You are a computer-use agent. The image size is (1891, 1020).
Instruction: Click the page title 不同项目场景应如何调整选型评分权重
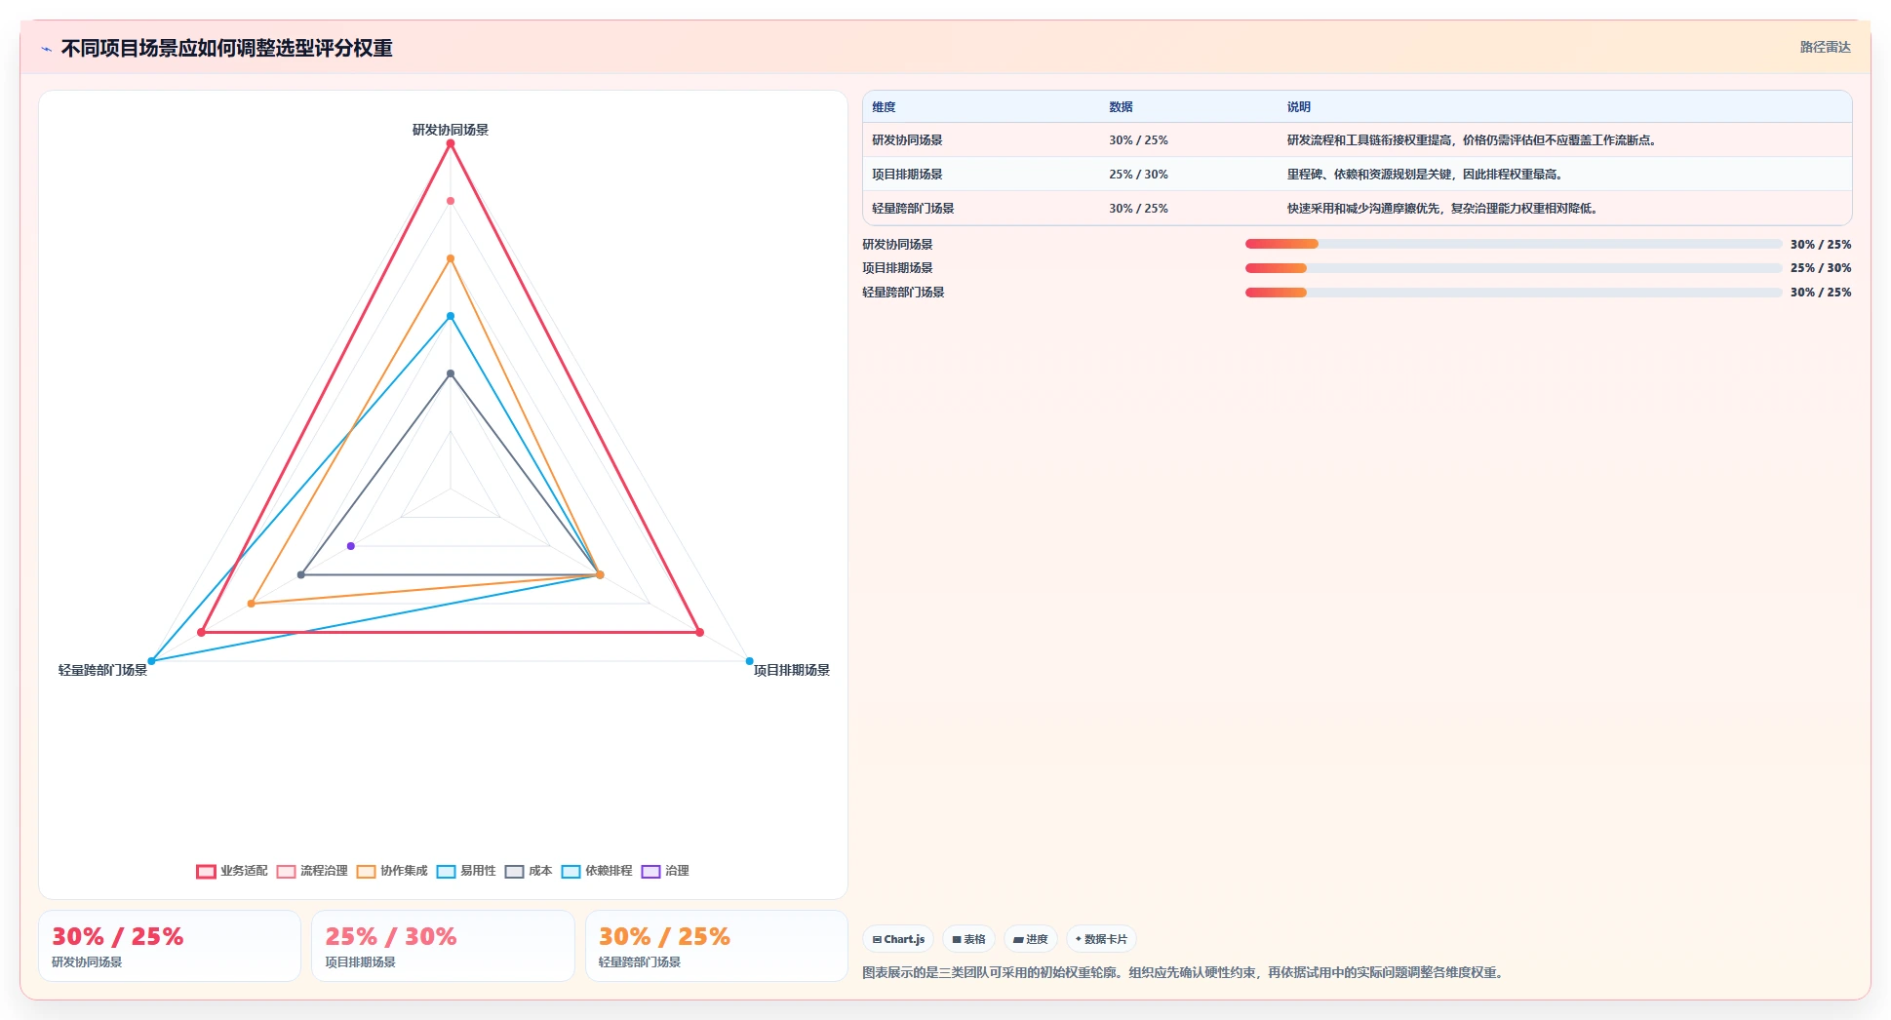pos(226,48)
